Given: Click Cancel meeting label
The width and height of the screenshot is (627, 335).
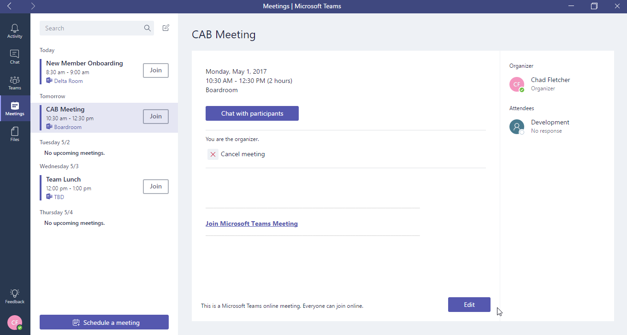Looking at the screenshot, I should 243,154.
